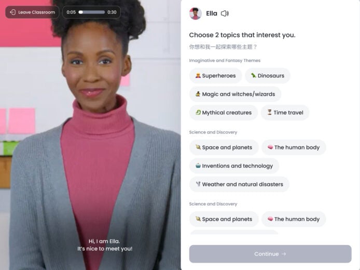This screenshot has width=360, height=270.
Task: Toggle Inventions and technology topic
Action: point(234,166)
